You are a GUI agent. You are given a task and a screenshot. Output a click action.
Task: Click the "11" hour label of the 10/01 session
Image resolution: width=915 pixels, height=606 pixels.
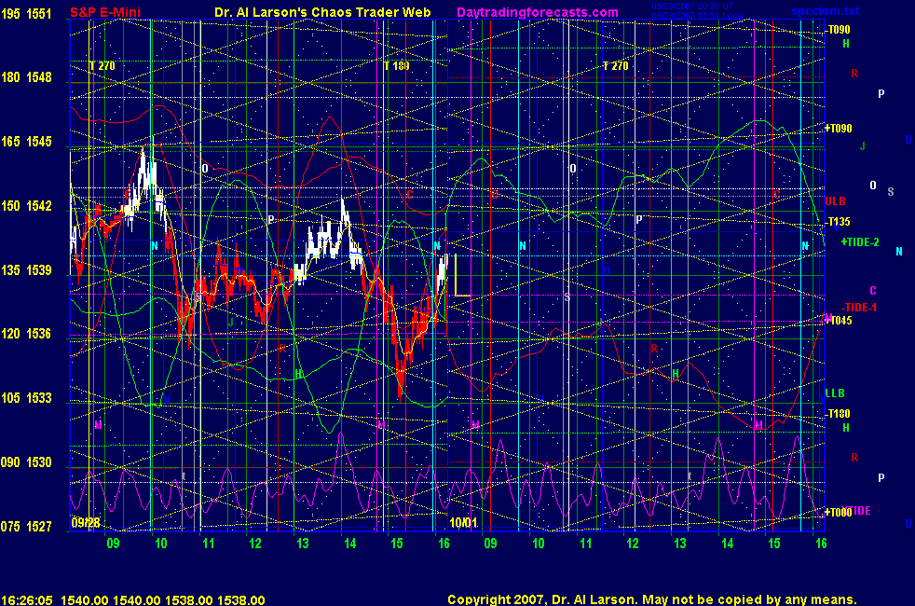coord(585,544)
